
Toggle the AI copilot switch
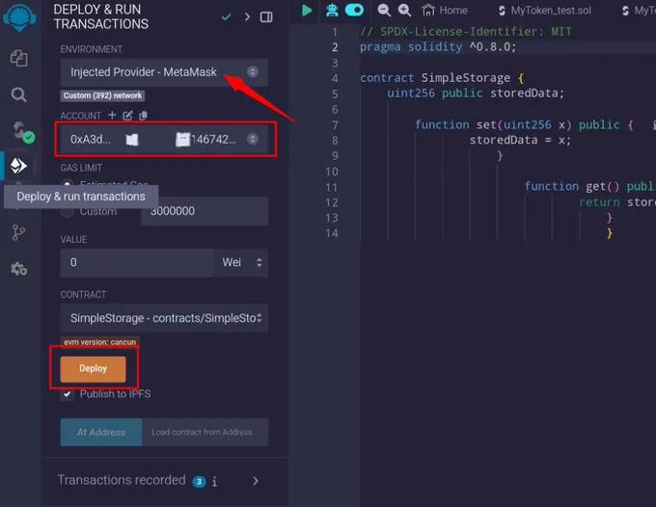354,10
